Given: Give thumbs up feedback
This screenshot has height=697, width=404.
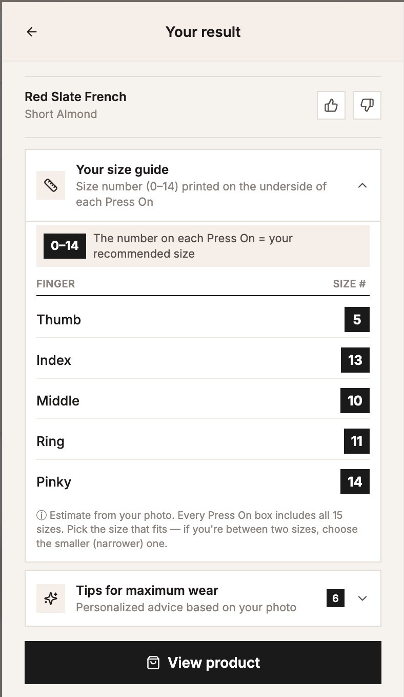Looking at the screenshot, I should 331,105.
